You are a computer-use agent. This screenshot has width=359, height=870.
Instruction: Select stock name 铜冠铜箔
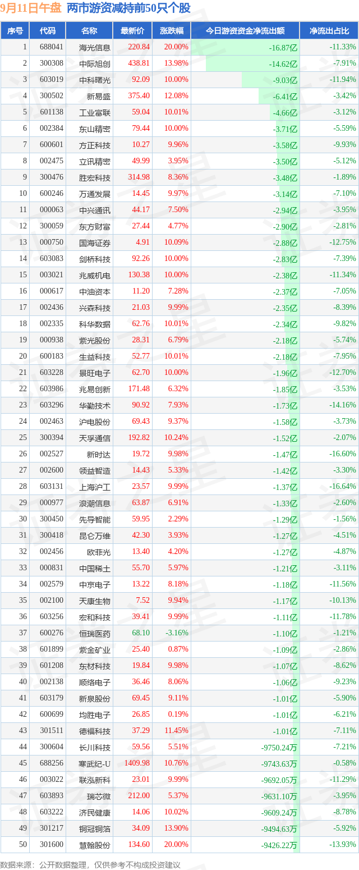pyautogui.click(x=95, y=829)
